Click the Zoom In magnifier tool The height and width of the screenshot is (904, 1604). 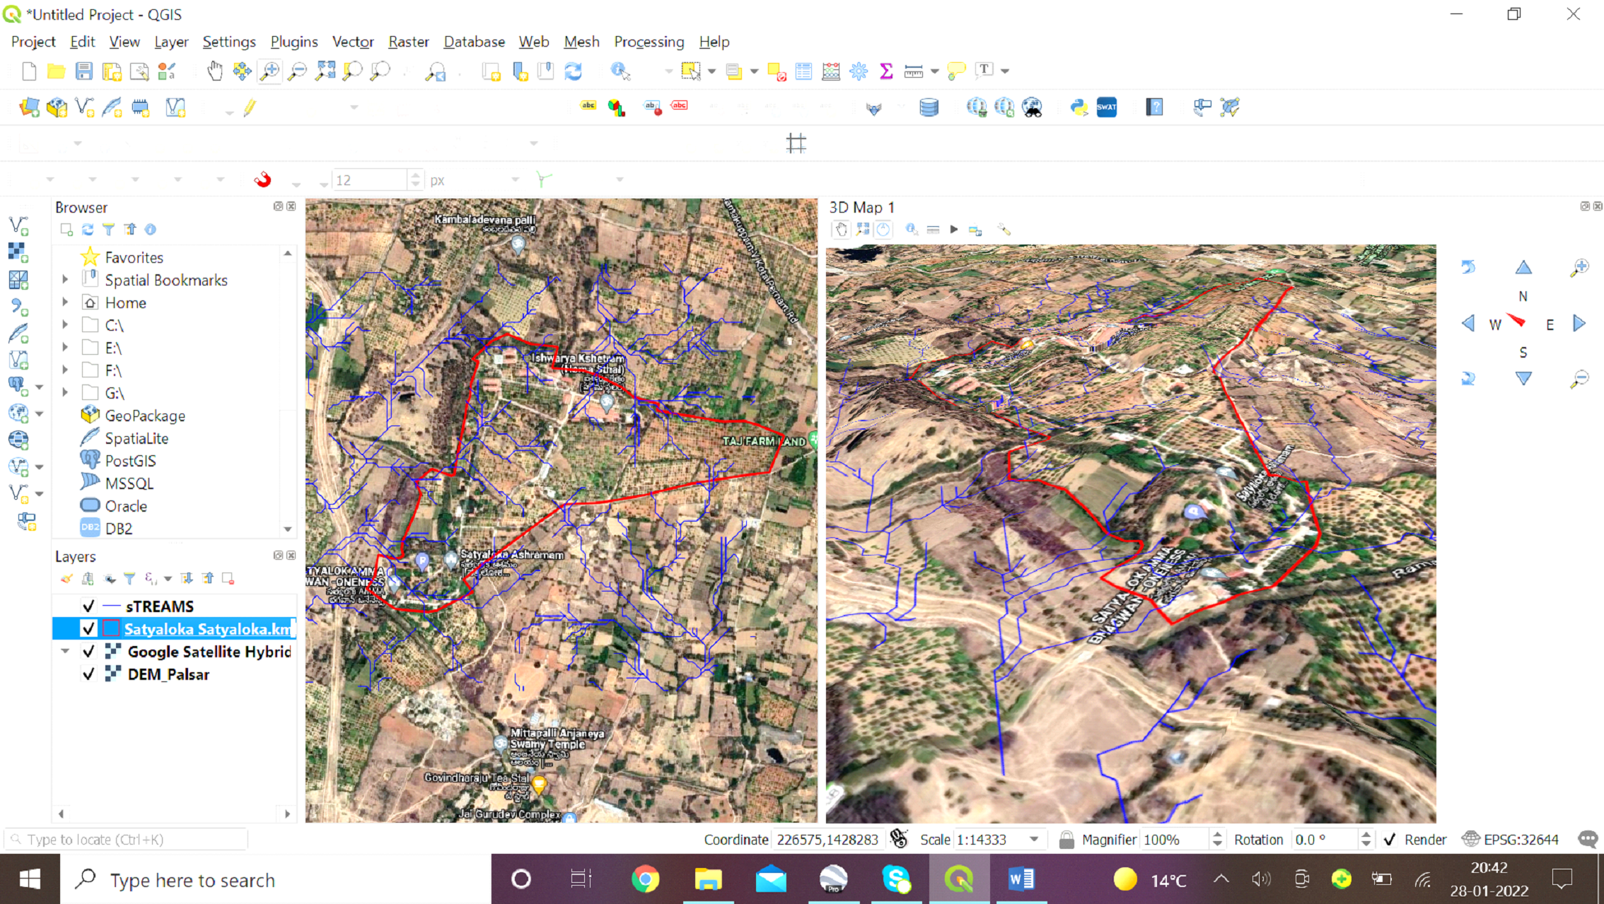(x=269, y=71)
